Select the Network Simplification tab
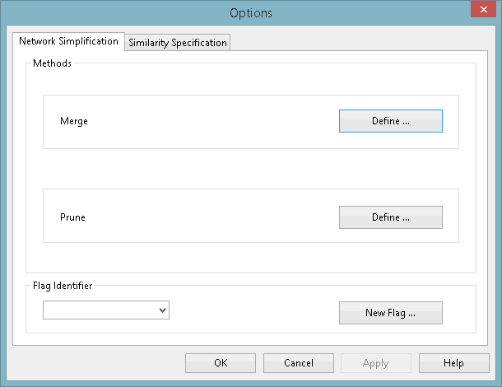Image resolution: width=502 pixels, height=387 pixels. 68,41
